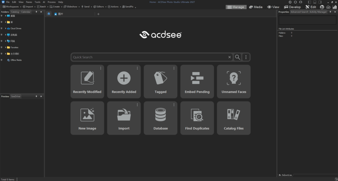Screen dimensions: 338x181
Task: Toggle easy-select marker for 桌面
Action: (2, 16)
